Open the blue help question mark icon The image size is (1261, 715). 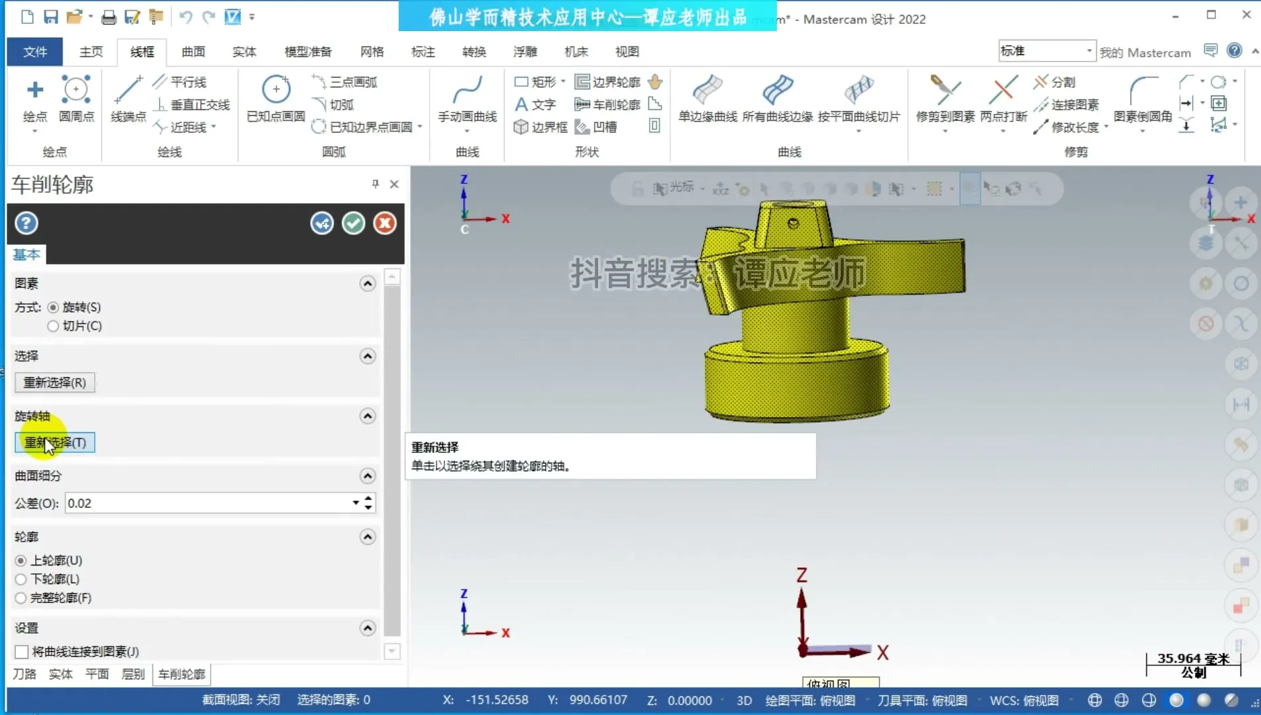pyautogui.click(x=26, y=223)
